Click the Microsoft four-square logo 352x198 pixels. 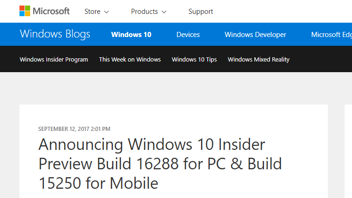click(25, 11)
